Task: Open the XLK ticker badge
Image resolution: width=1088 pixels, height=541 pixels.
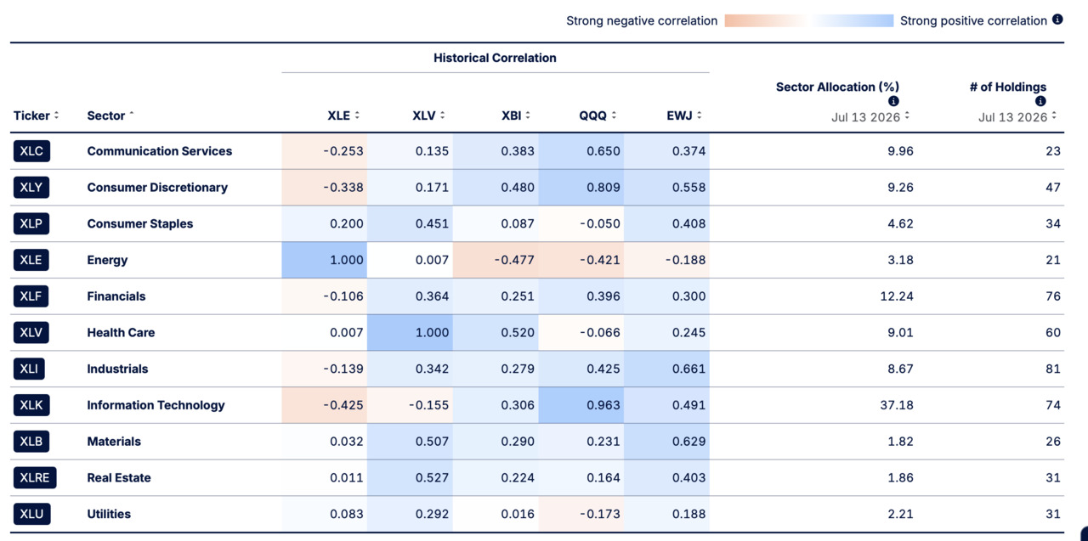Action: [x=31, y=405]
